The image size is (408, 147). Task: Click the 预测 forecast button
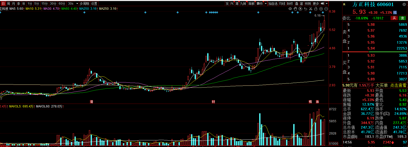(x=308, y=4)
